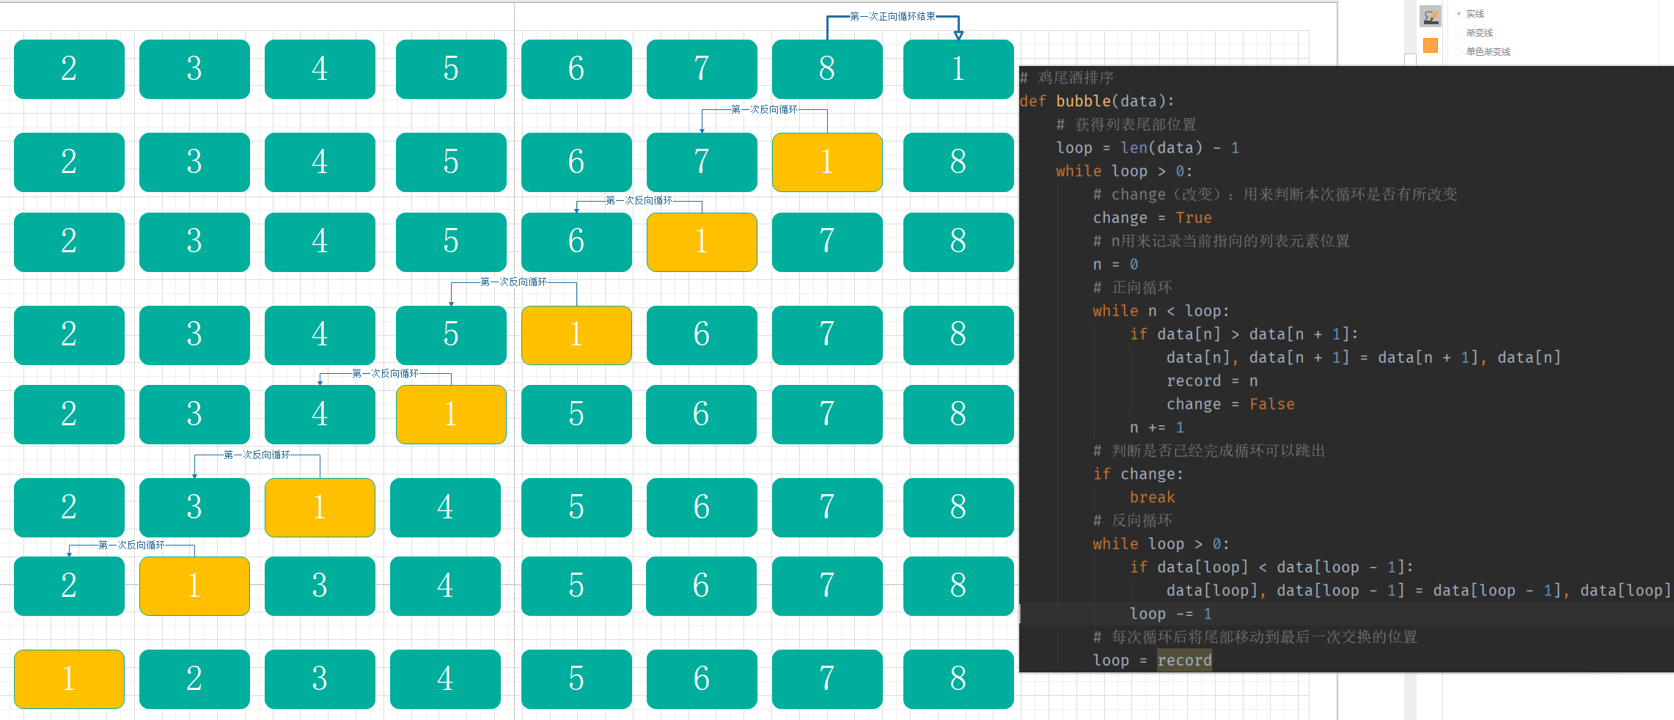Image resolution: width=1674 pixels, height=720 pixels.
Task: Click the 'loop = record' code line
Action: pos(1152,661)
